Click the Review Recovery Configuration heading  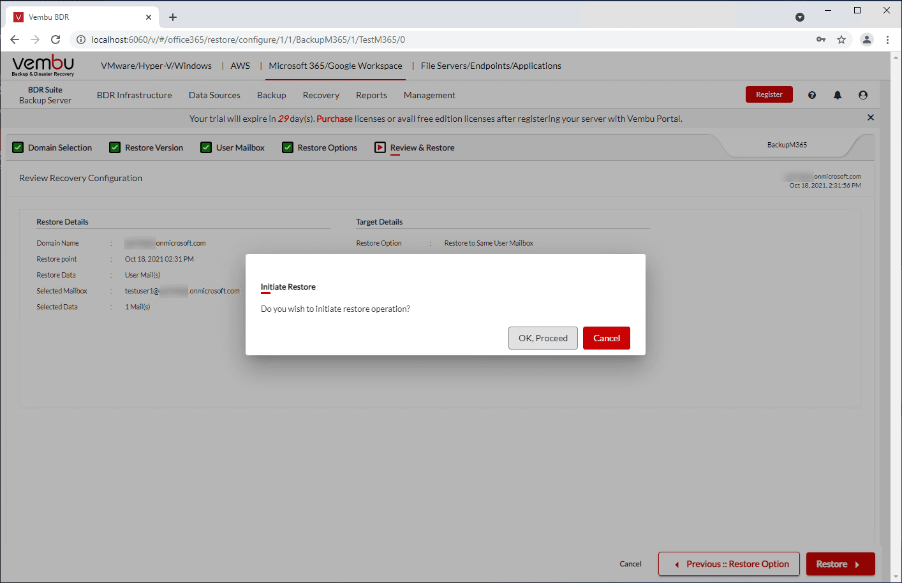pyautogui.click(x=81, y=178)
